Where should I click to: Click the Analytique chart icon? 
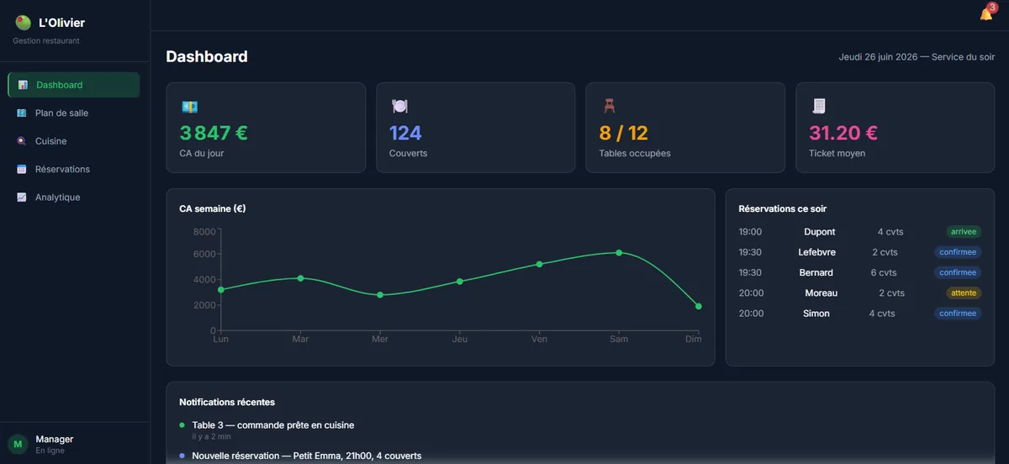pyautogui.click(x=22, y=198)
